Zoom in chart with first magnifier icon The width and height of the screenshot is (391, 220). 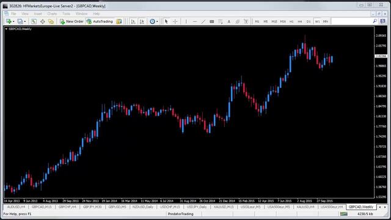pos(133,21)
